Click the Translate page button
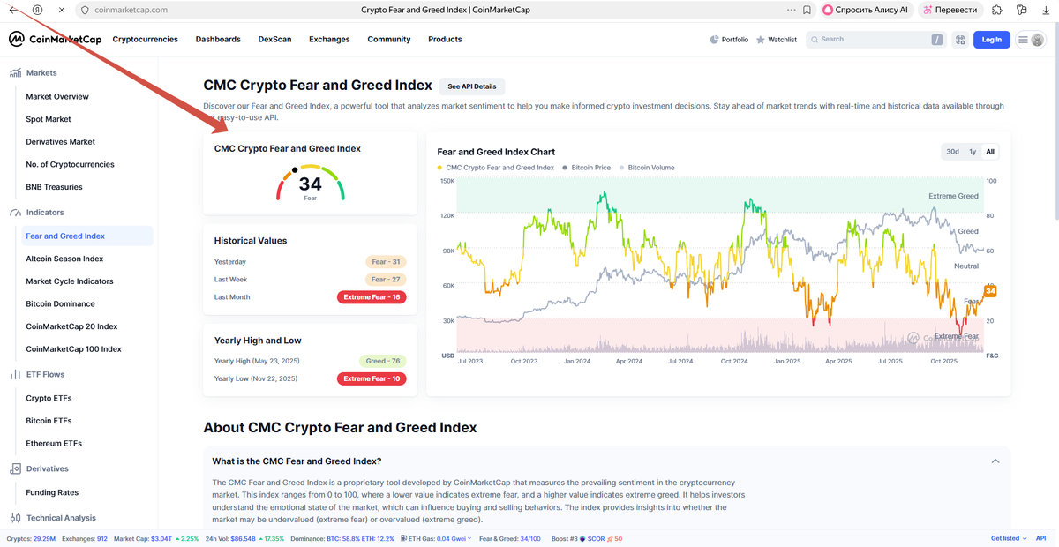 tap(950, 10)
